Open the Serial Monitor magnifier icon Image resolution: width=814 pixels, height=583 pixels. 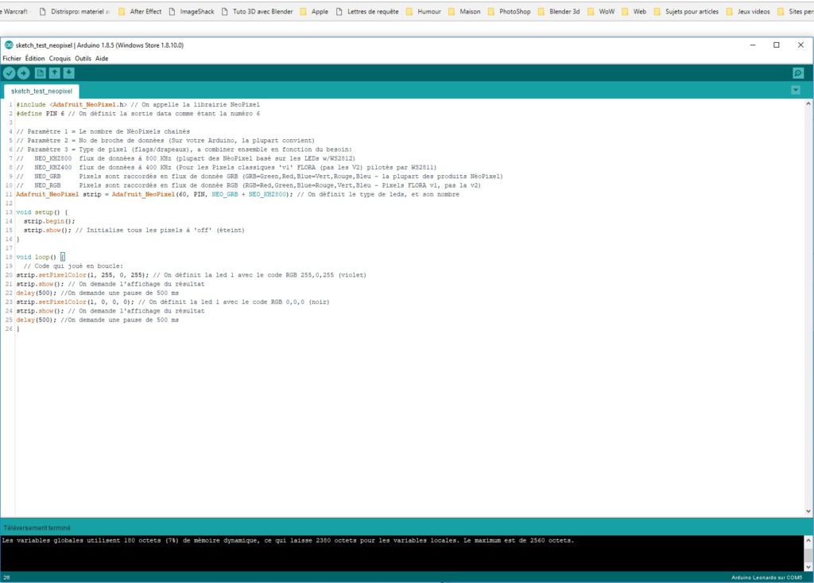(x=798, y=73)
